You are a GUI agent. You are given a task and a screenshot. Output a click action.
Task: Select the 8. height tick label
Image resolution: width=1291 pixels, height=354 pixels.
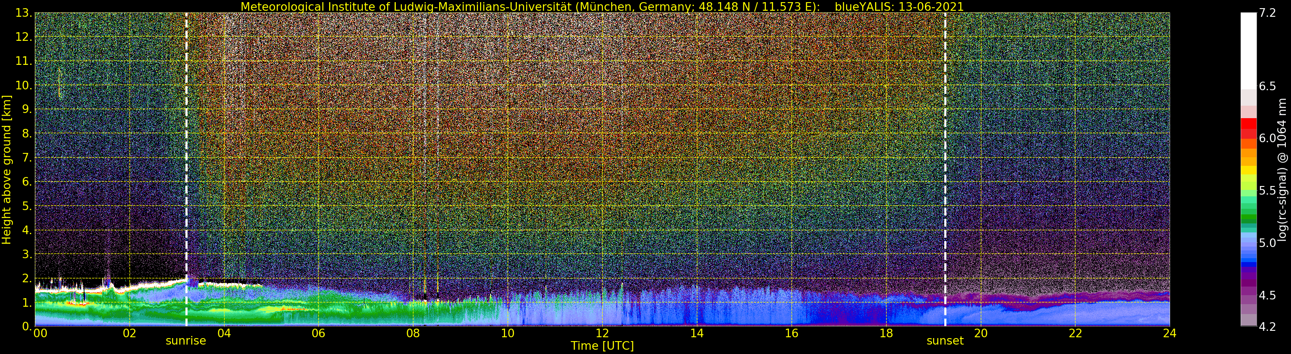coord(27,134)
